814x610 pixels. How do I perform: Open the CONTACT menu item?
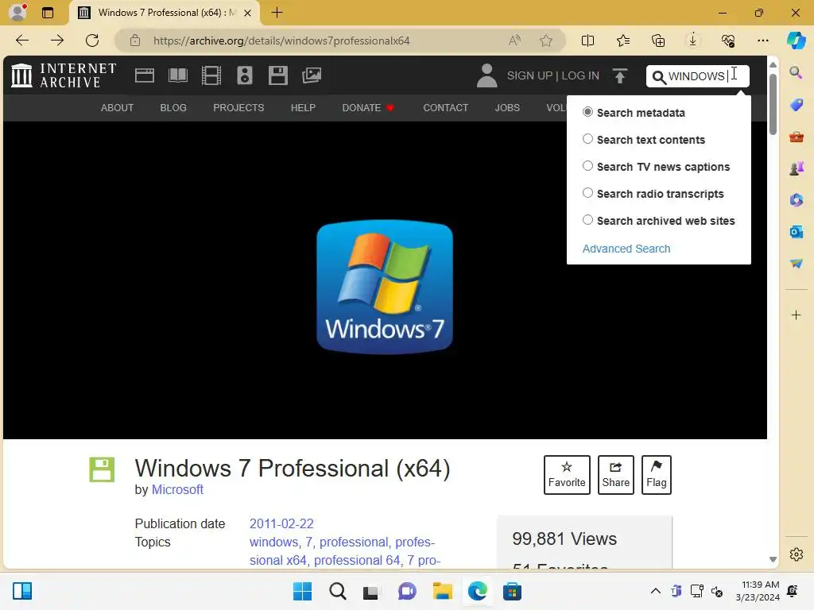click(445, 108)
